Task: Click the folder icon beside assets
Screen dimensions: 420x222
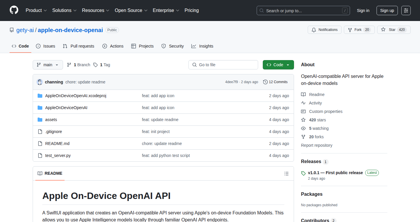Action: click(40, 120)
